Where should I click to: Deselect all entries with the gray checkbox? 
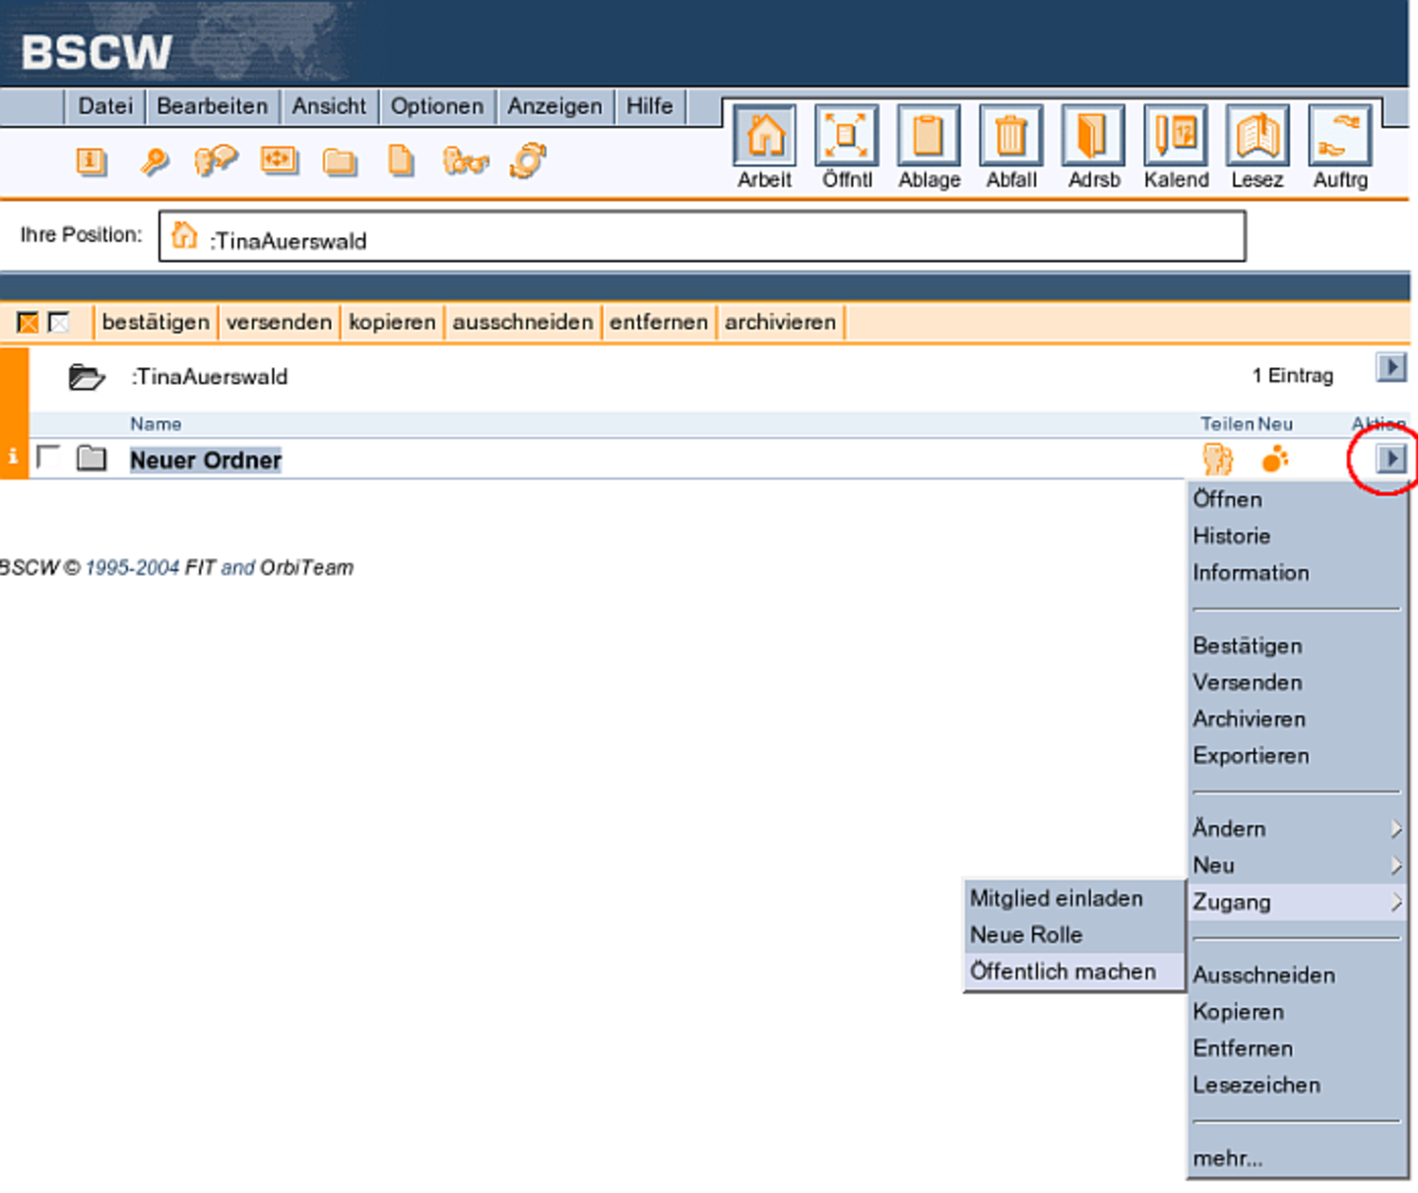coord(59,323)
